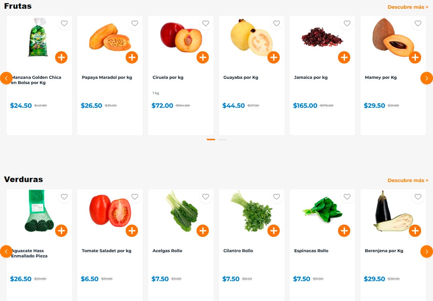This screenshot has width=433, height=301.
Task: Open Mamey por Kg product title
Action: tap(381, 77)
